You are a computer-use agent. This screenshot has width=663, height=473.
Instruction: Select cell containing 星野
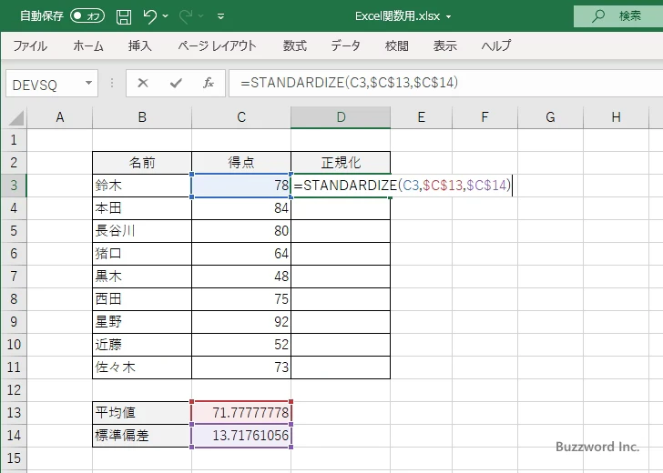142,322
